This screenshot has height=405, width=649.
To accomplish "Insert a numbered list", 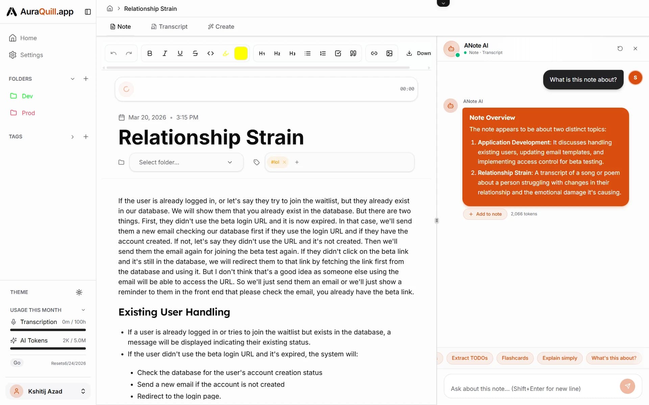I will click(323, 53).
